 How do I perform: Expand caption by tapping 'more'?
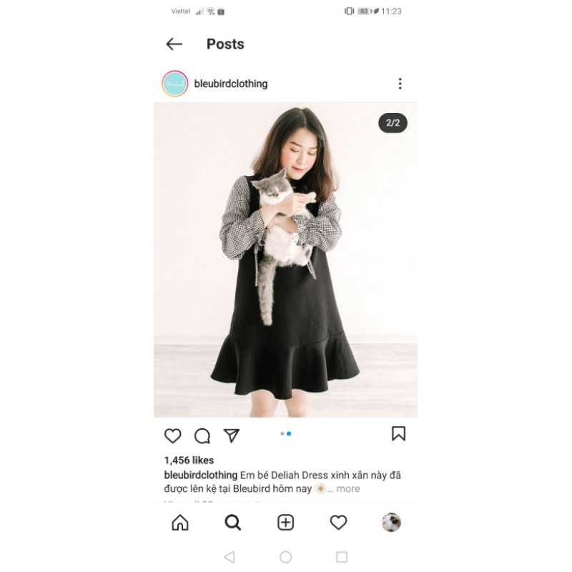pyautogui.click(x=347, y=489)
